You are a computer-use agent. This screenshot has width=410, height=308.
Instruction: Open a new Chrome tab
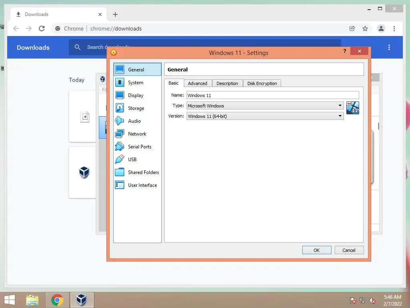115,14
